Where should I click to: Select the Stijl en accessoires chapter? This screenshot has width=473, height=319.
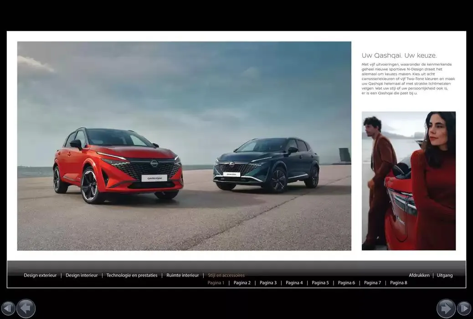click(226, 275)
